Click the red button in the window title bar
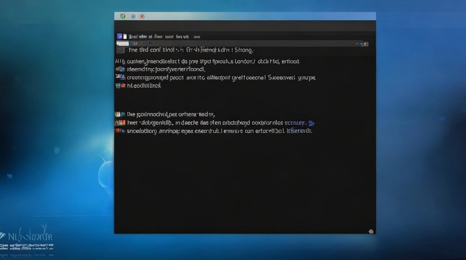The width and height of the screenshot is (466, 260). click(x=141, y=16)
